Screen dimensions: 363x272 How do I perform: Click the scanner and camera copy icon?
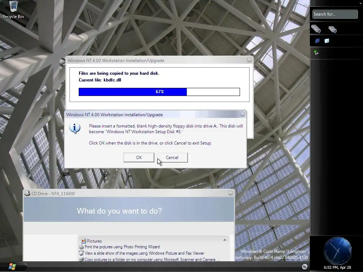(81, 260)
